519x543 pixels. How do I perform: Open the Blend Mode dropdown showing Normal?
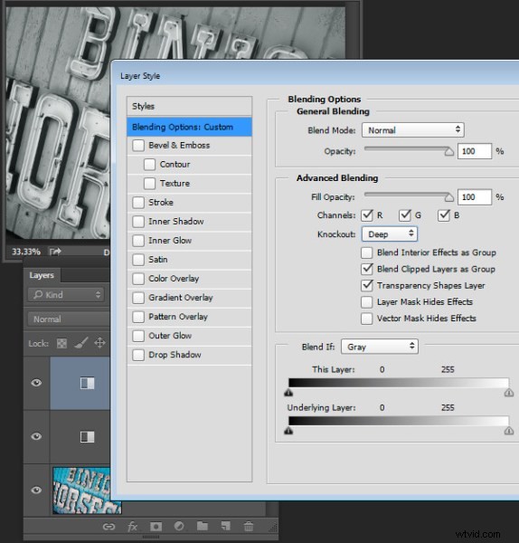click(x=413, y=130)
